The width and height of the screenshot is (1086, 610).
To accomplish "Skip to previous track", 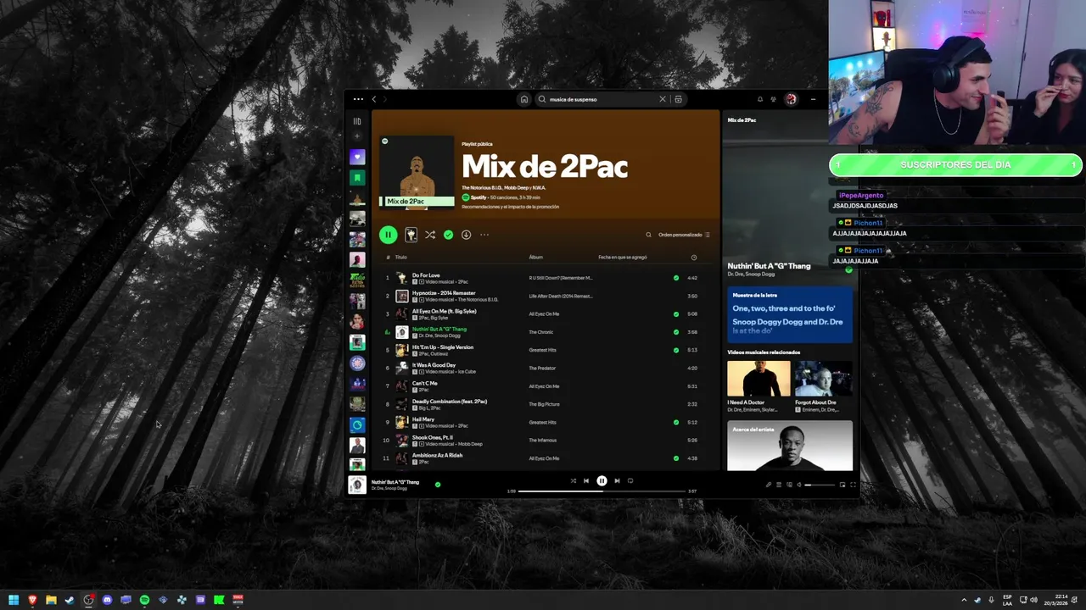I will pos(586,480).
